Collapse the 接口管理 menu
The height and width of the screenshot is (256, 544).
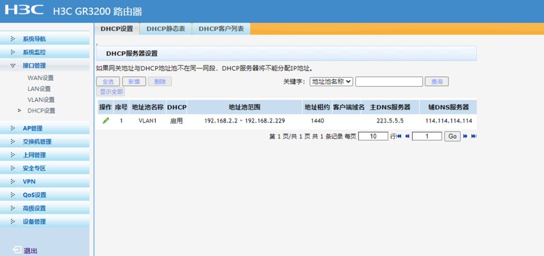(x=45, y=66)
